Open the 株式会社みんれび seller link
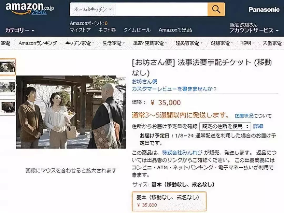This screenshot has width=284, height=213. coord(182,153)
